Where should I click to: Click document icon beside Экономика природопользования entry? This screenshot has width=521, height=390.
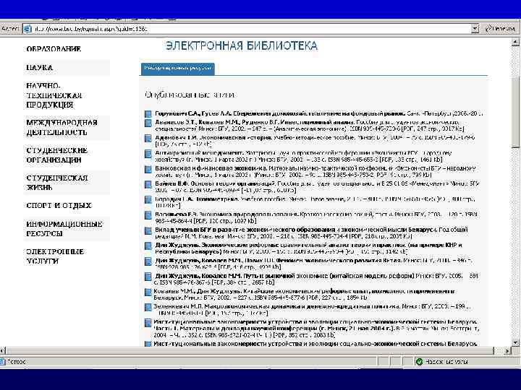coord(148,215)
